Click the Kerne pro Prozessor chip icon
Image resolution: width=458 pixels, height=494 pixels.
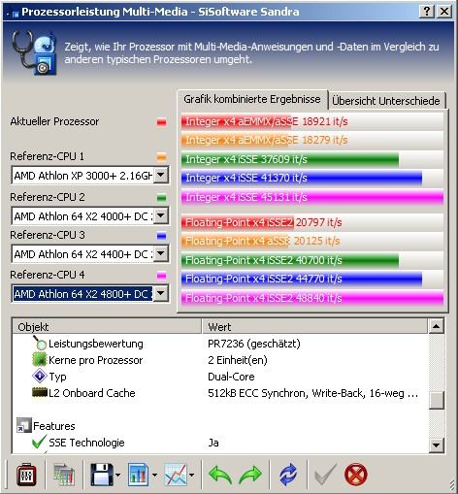[40, 360]
